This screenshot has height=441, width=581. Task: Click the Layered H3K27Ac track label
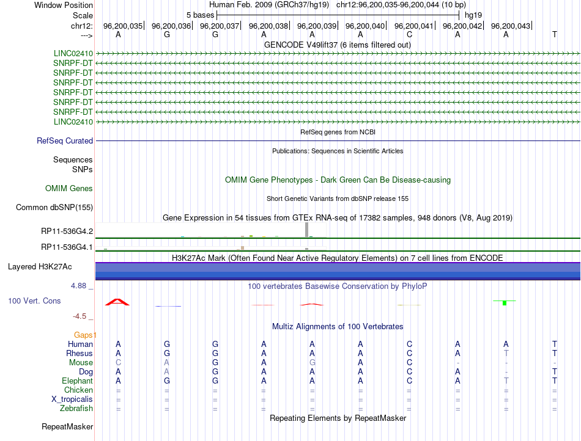40,267
